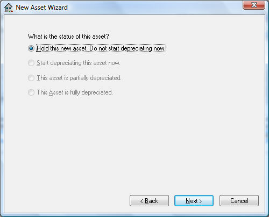This screenshot has height=217, width=269.
Task: Click empty title bar area beside the title
Action: click(154, 7)
